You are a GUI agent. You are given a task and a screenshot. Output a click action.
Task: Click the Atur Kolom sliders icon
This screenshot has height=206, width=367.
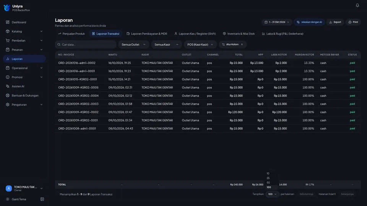click(x=223, y=44)
